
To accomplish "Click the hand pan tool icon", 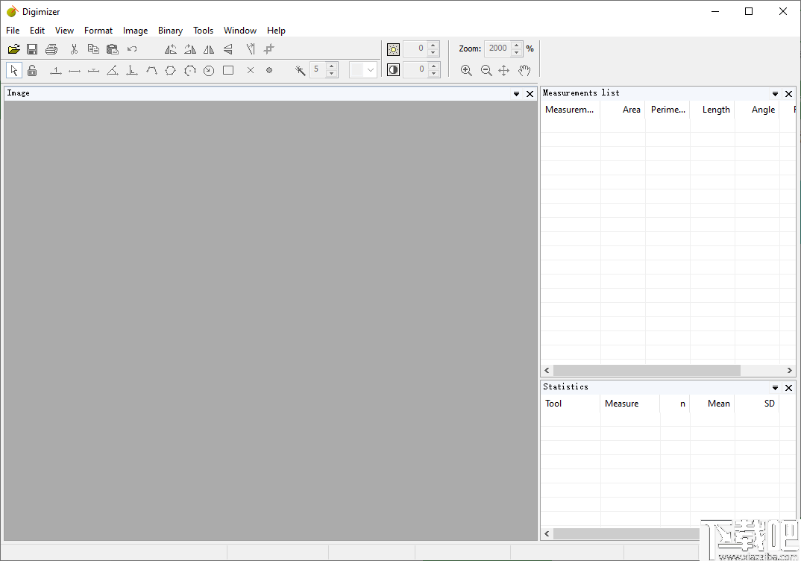I will (x=524, y=71).
